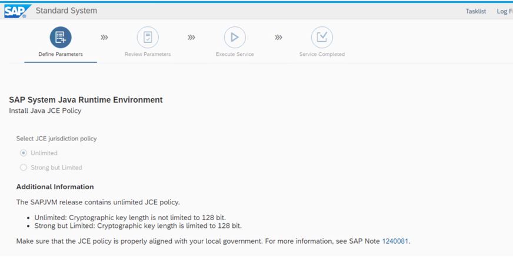Click the Standard System title
This screenshot has width=513, height=259.
[x=66, y=11]
